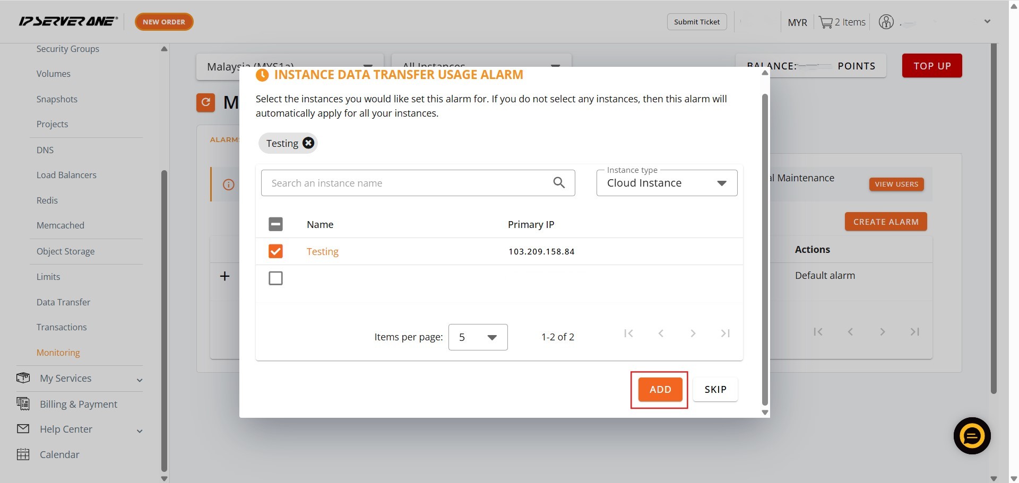Click the orange refresh icon button
Viewport: 1019px width, 483px height.
(206, 102)
